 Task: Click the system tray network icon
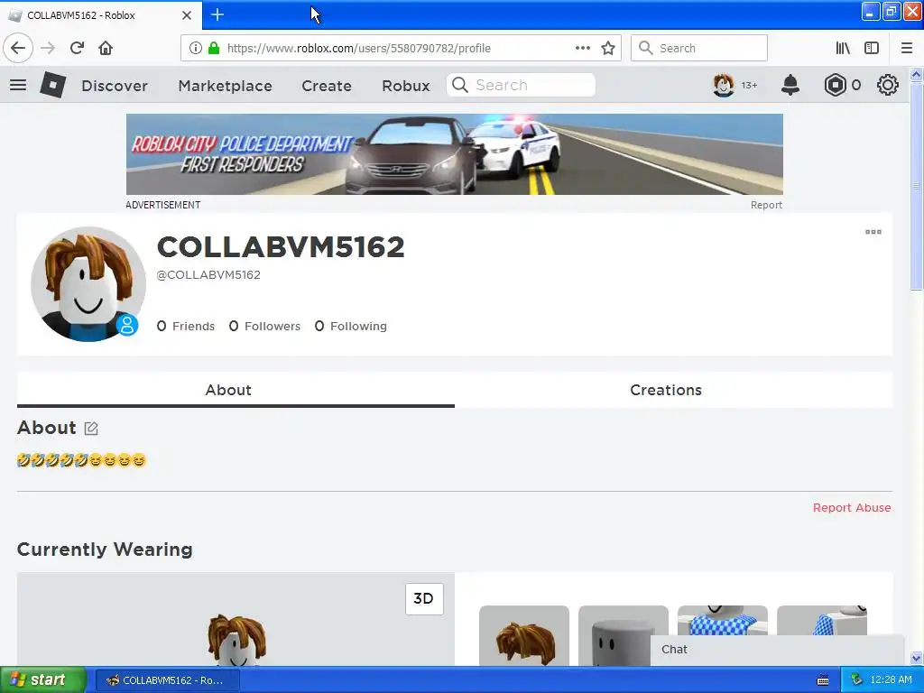tap(857, 679)
